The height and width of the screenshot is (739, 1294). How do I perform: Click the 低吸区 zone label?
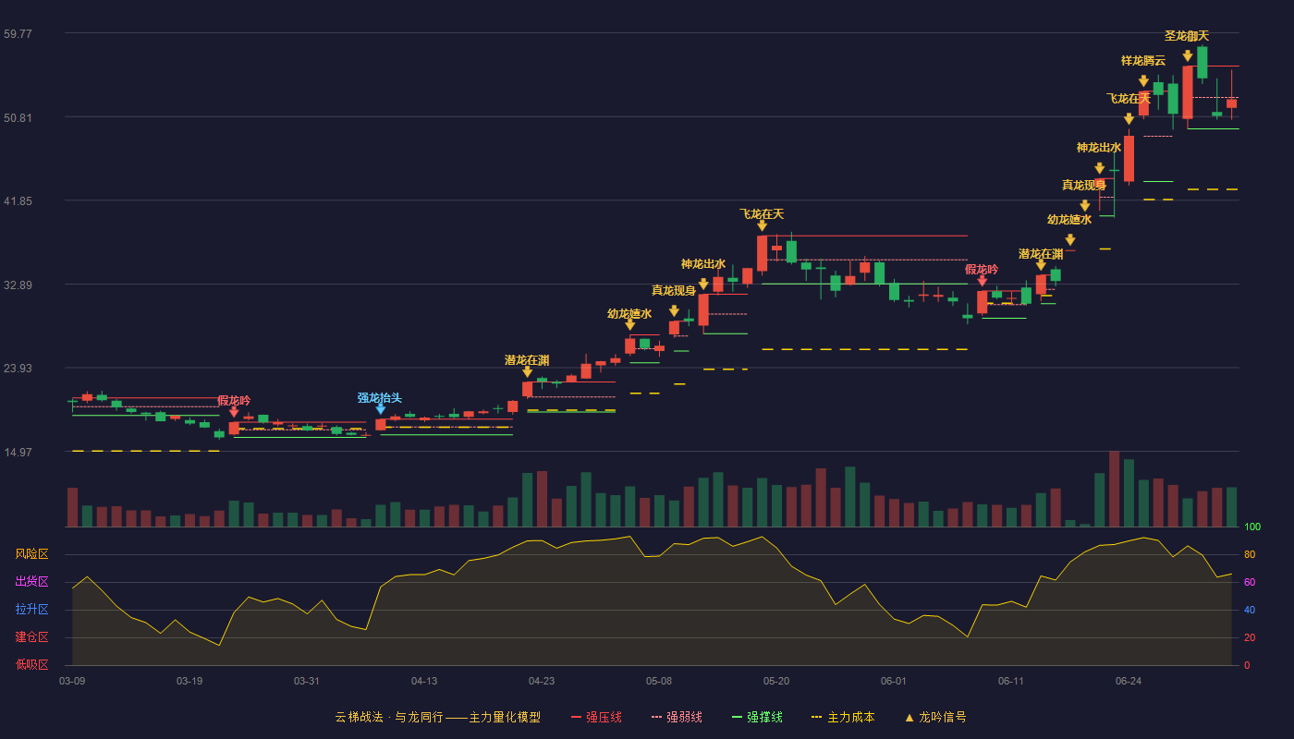32,664
